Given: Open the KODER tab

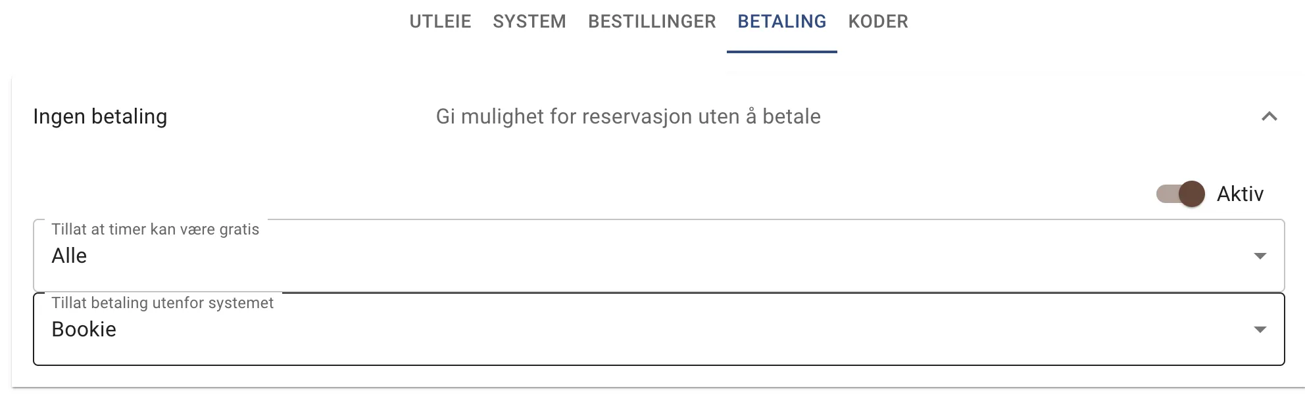Looking at the screenshot, I should (x=878, y=22).
